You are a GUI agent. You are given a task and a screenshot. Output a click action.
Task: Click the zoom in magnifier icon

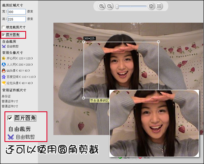click(x=102, y=6)
